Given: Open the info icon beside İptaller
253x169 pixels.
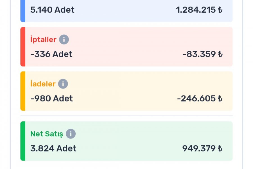Looking at the screenshot, I should [64, 39].
